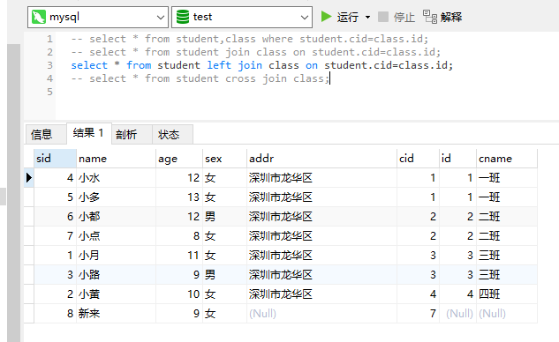Open the mysql connection dropdown
559x342 pixels.
click(x=98, y=17)
